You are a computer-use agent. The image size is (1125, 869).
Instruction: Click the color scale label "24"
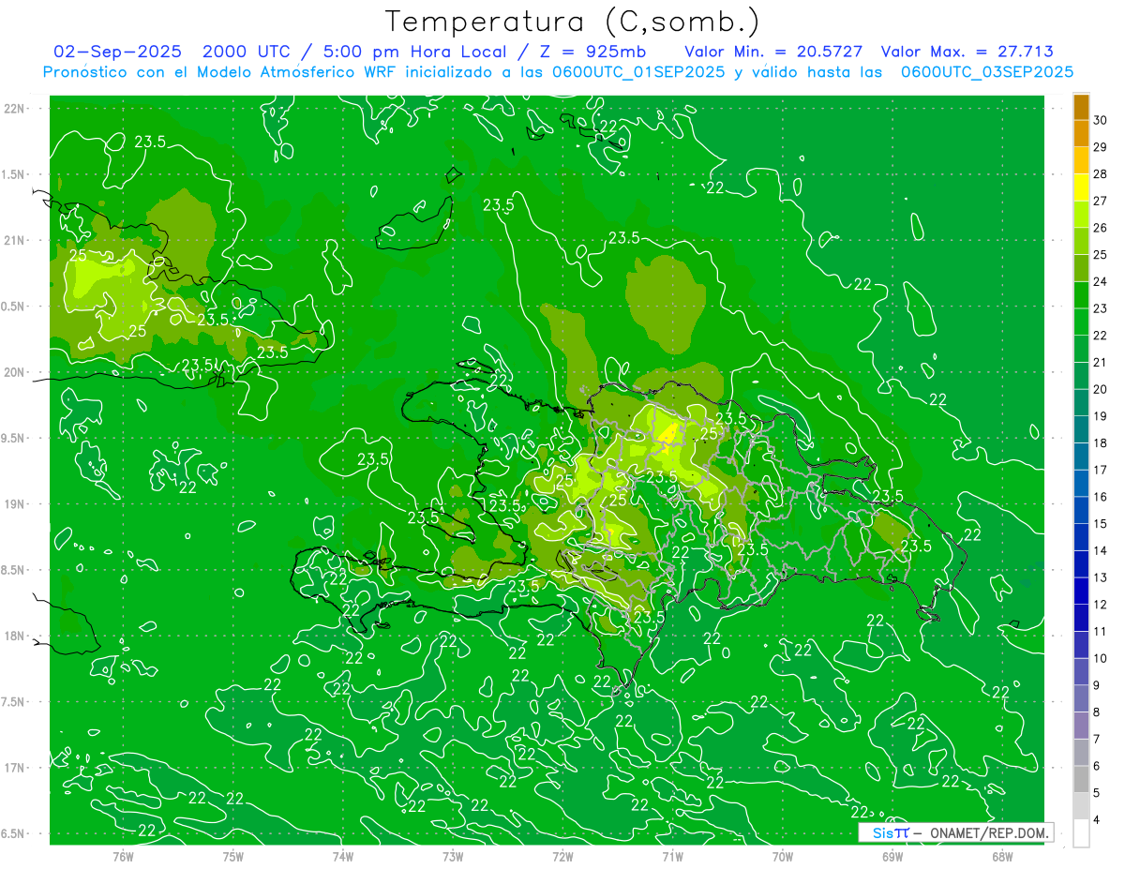[1101, 282]
